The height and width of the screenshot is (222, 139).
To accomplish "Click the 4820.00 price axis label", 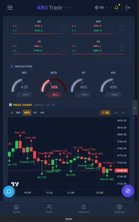I will [122, 121].
